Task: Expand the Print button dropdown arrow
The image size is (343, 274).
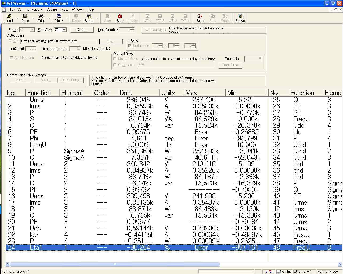Action: [49, 18]
